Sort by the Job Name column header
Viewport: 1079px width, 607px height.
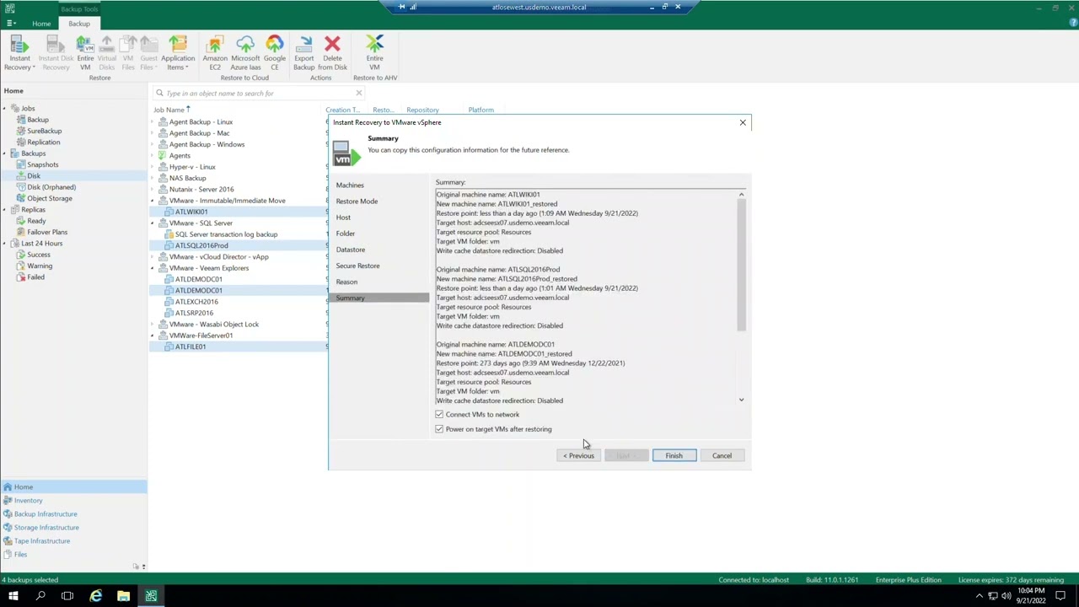[x=169, y=110]
